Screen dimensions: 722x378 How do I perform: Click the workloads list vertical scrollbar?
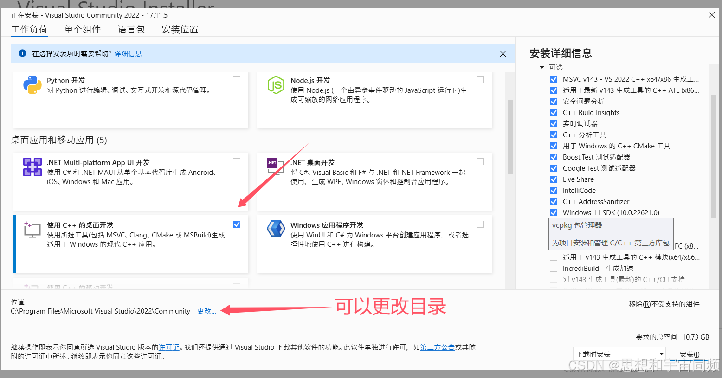510,137
